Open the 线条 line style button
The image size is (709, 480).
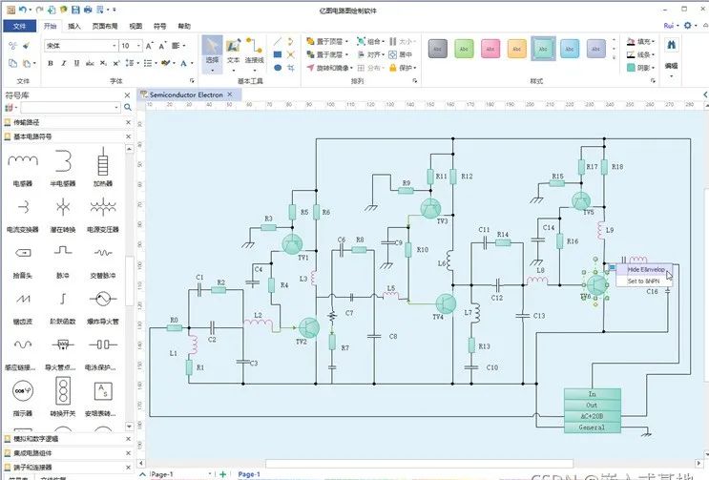tap(640, 54)
